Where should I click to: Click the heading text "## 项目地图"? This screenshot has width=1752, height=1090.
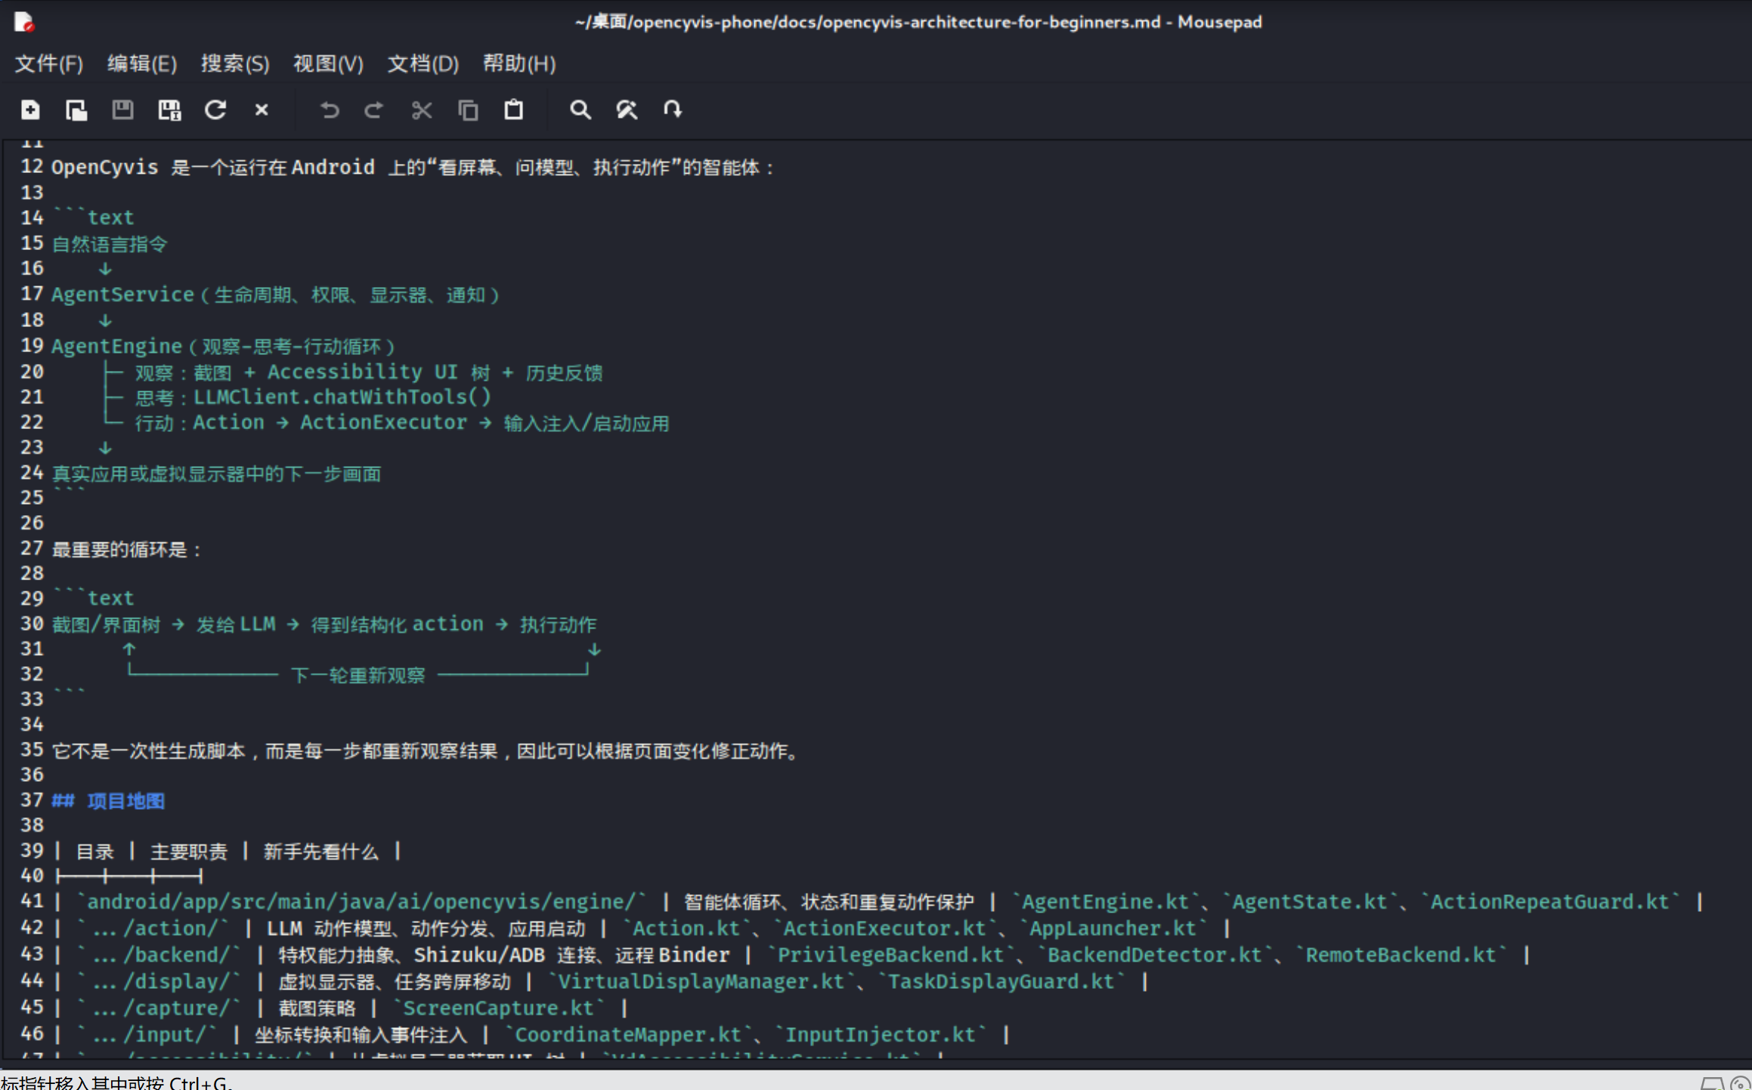click(x=108, y=801)
